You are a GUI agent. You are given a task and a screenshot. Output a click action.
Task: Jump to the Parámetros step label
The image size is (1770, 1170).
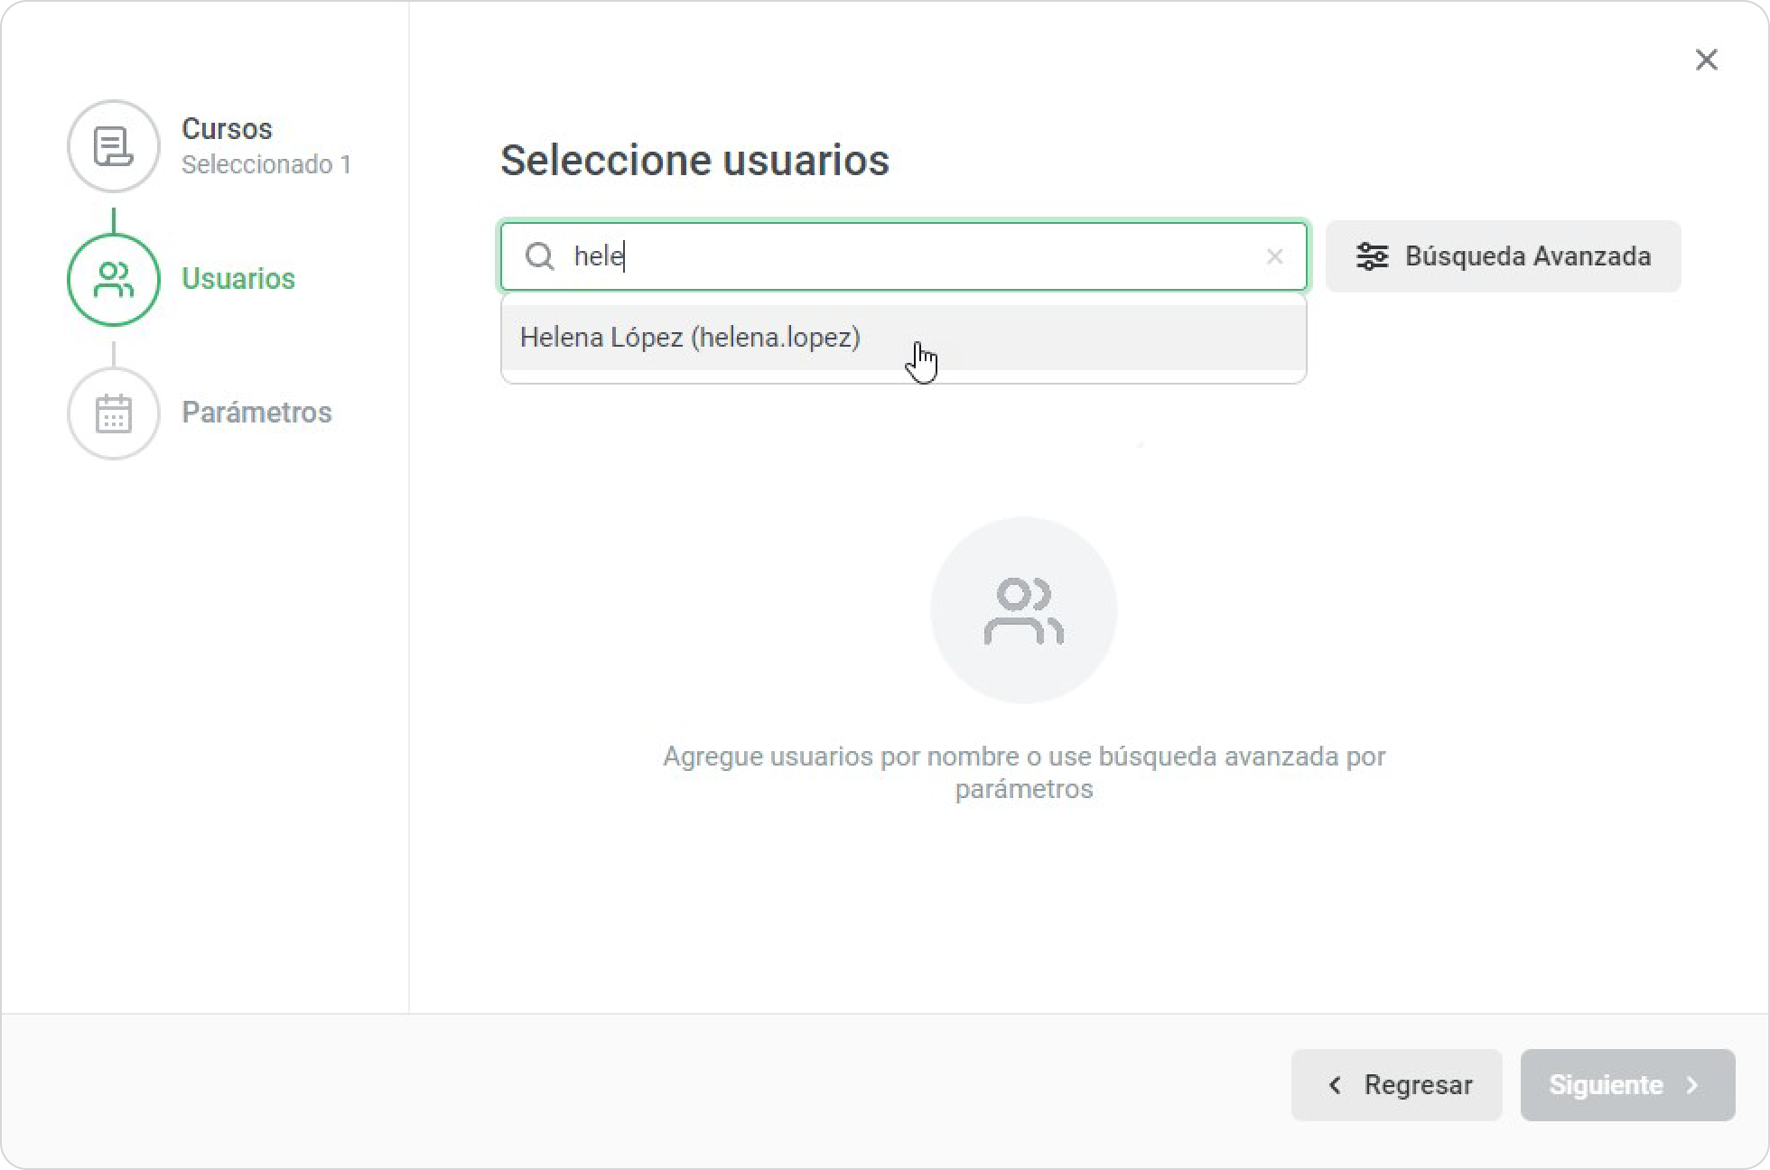click(x=256, y=413)
